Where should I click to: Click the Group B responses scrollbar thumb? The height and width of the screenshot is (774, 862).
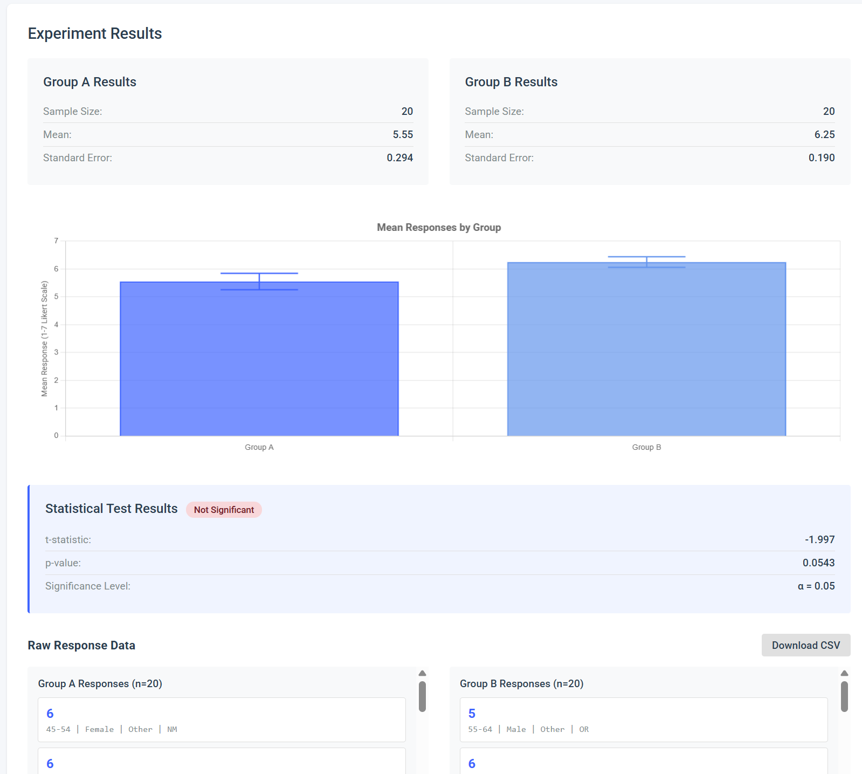pos(844,696)
